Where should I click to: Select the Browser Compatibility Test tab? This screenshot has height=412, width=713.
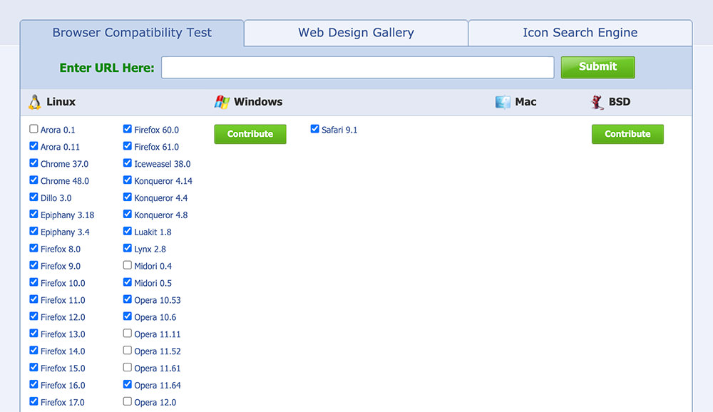pos(132,33)
